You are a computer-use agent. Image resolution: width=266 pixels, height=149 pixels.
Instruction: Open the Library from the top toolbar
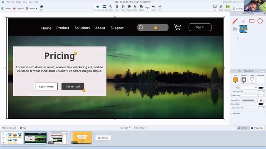tap(6, 8)
